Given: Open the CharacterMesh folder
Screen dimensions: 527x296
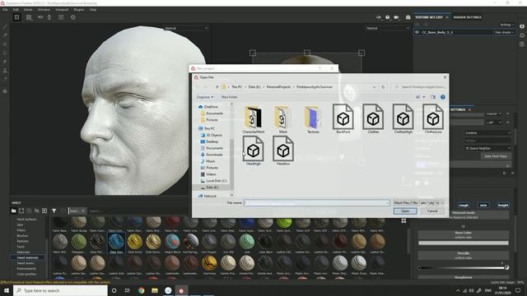Looking at the screenshot, I should [254, 119].
